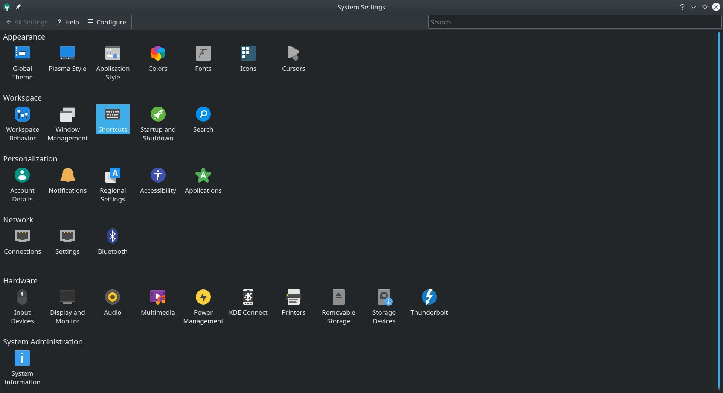The height and width of the screenshot is (393, 723).
Task: Open Startup and Shutdown settings
Action: tap(158, 123)
